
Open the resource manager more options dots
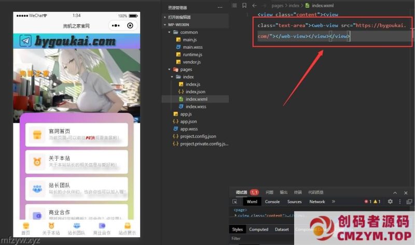coord(220,7)
